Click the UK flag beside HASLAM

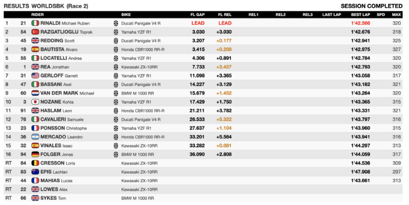pyautogui.click(x=35, y=111)
